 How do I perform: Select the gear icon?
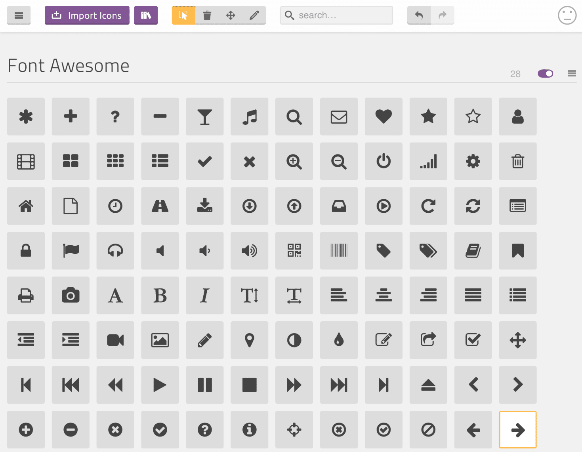click(473, 161)
